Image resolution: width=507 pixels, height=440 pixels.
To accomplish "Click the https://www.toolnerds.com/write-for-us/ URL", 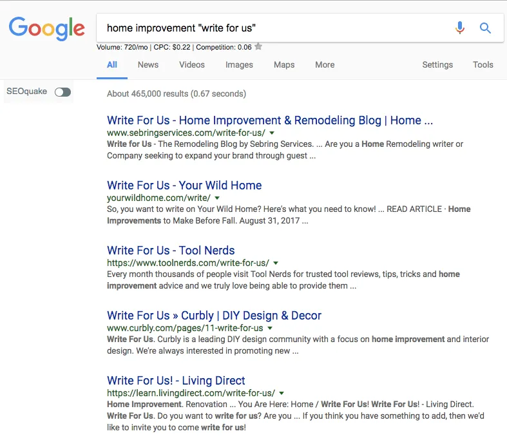I will click(x=188, y=263).
